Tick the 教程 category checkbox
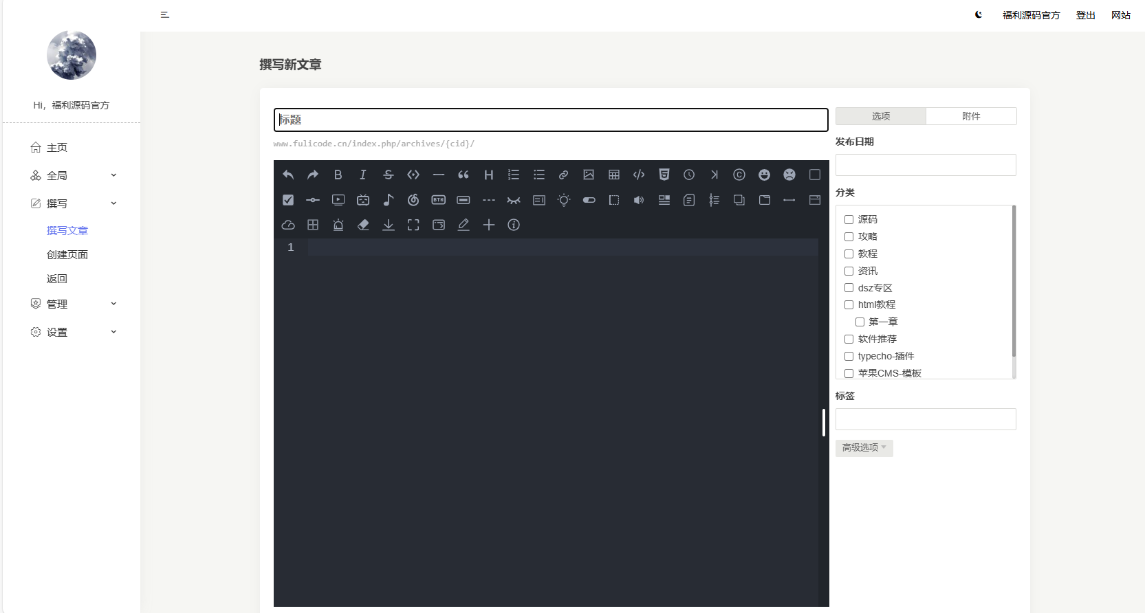The height and width of the screenshot is (613, 1145). tap(849, 254)
